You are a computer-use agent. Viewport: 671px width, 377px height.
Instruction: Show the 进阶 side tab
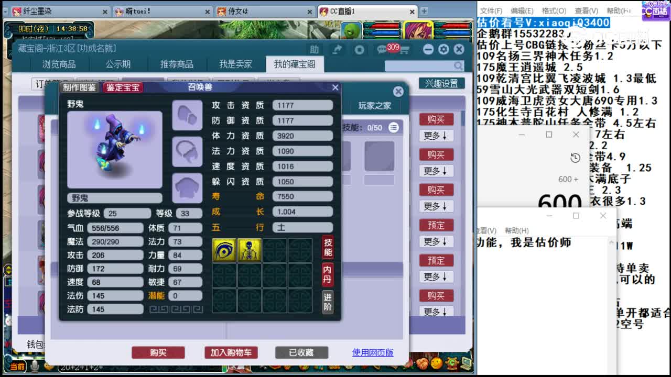coord(328,302)
